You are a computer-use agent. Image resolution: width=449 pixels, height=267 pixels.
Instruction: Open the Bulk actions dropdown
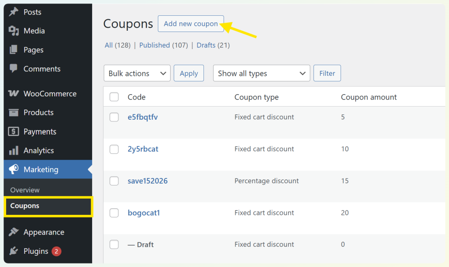click(x=137, y=73)
